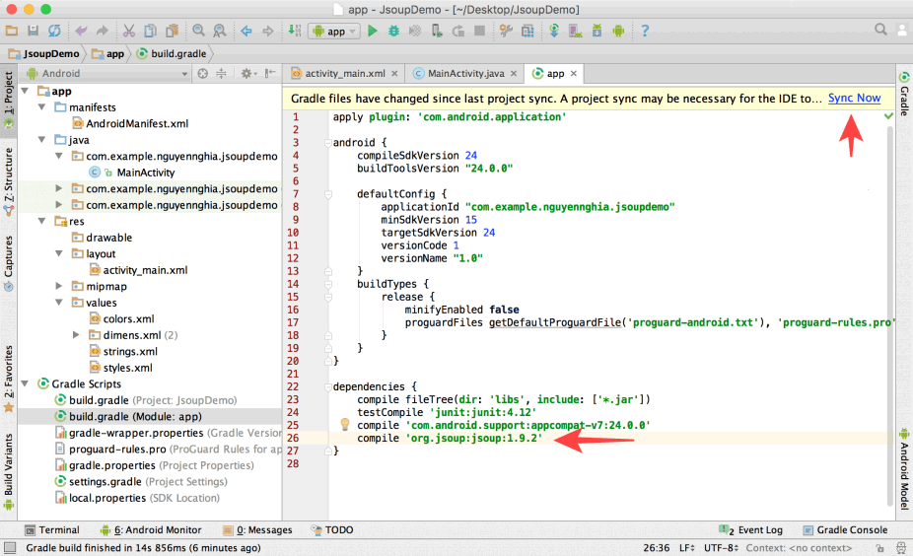Screen dimensions: 913x556
Task: Start debugging with the bug icon
Action: 394,31
